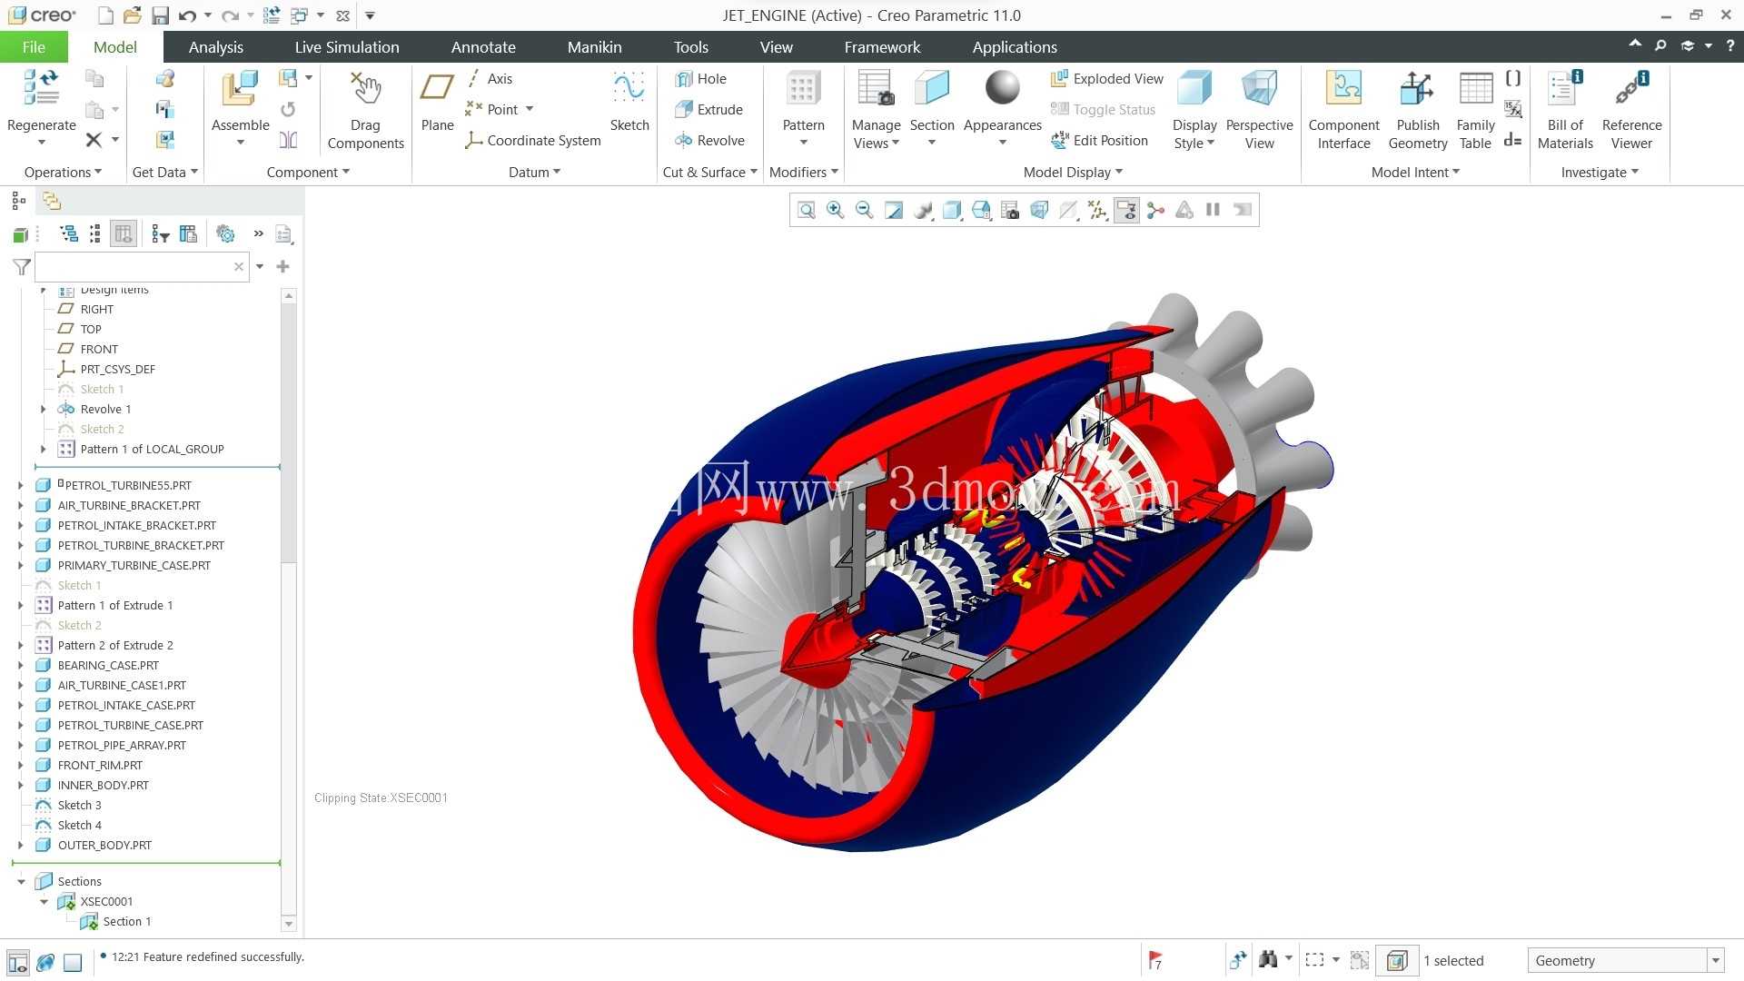This screenshot has height=981, width=1744.
Task: Click the Section icon
Action: tap(931, 88)
